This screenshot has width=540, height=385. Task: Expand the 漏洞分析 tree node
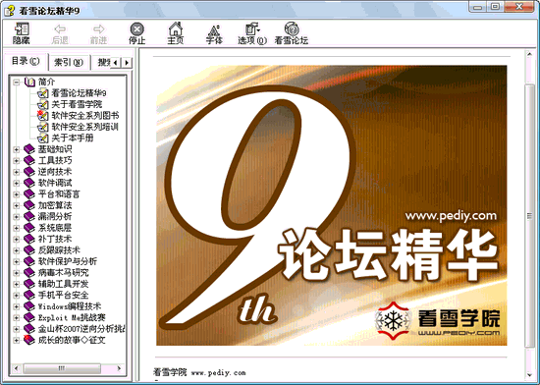16,216
